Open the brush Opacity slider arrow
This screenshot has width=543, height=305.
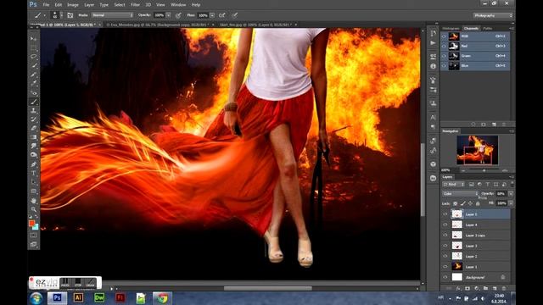(x=168, y=15)
